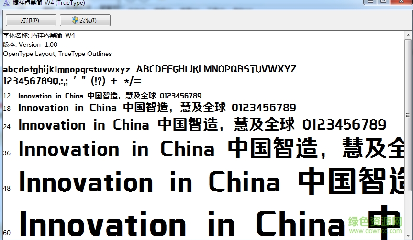This screenshot has width=413, height=240.
Task: Click the 48-point Innovation in China sample
Action: tap(211, 181)
